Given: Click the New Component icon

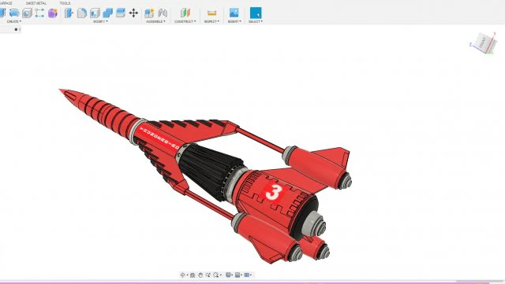Looking at the screenshot, I should [x=149, y=13].
